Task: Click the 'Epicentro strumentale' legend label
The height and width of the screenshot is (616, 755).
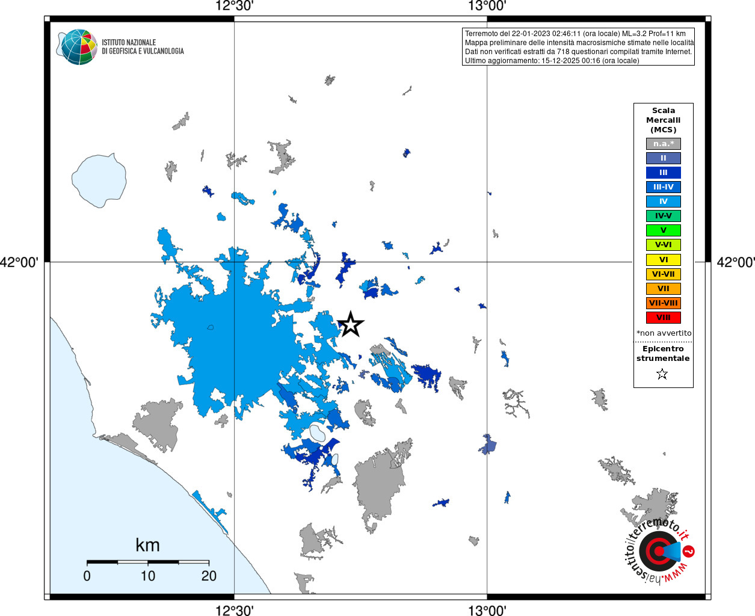Action: [x=663, y=354]
